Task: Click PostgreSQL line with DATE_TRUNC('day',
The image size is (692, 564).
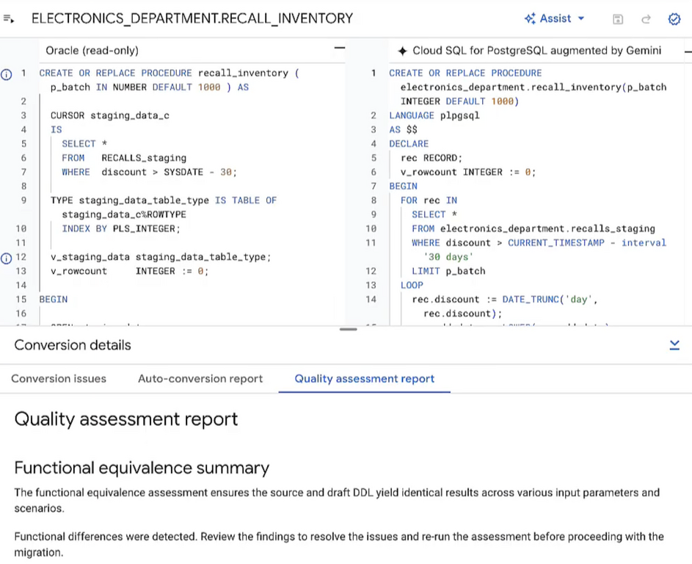Action: (504, 299)
